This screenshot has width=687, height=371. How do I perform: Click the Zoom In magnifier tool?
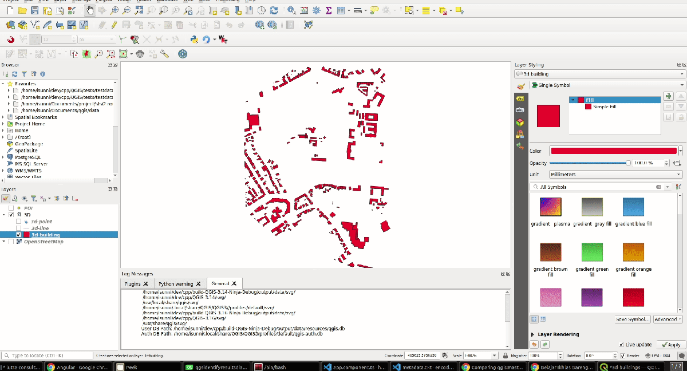pyautogui.click(x=114, y=10)
